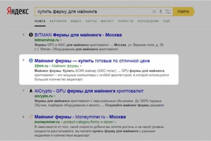Expand dropdown arrow after fermy-v-sbore path
Screen dimensions: 211x141
point(115,122)
